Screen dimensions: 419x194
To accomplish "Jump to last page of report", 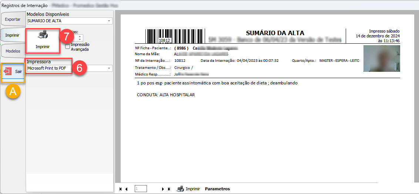I will coord(169,189).
